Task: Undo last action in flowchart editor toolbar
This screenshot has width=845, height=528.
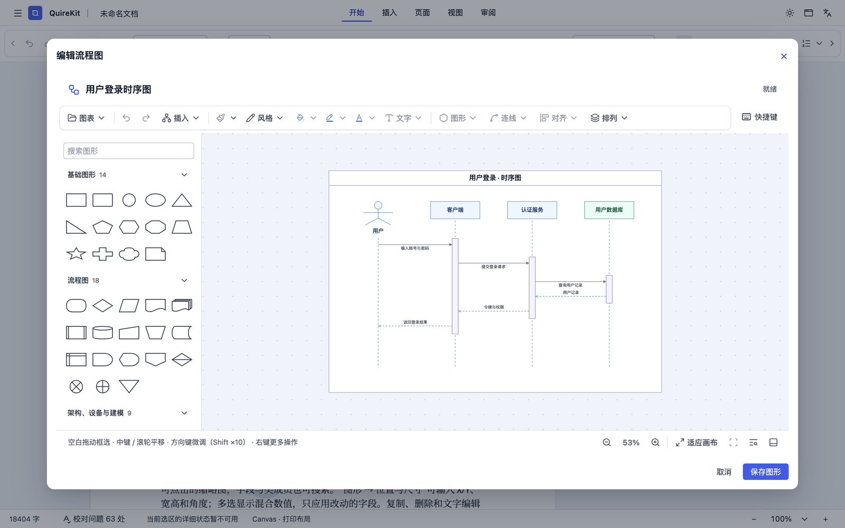Action: click(x=126, y=118)
